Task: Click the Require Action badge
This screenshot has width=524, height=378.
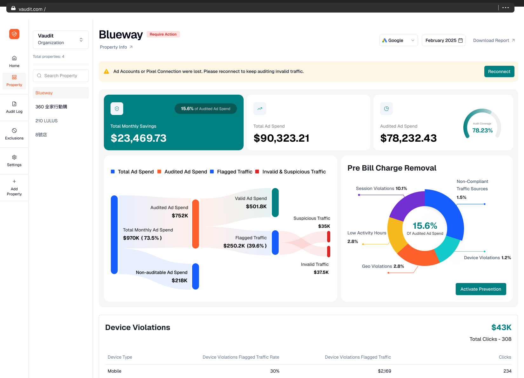Action: point(163,34)
